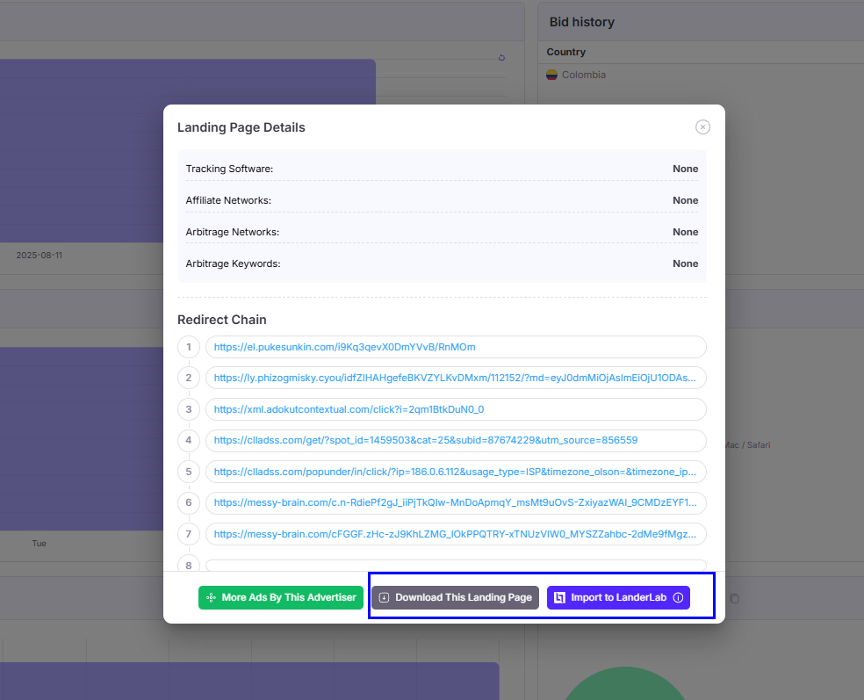The height and width of the screenshot is (700, 864).
Task: Click Redirect Chain heading
Action: 221,320
